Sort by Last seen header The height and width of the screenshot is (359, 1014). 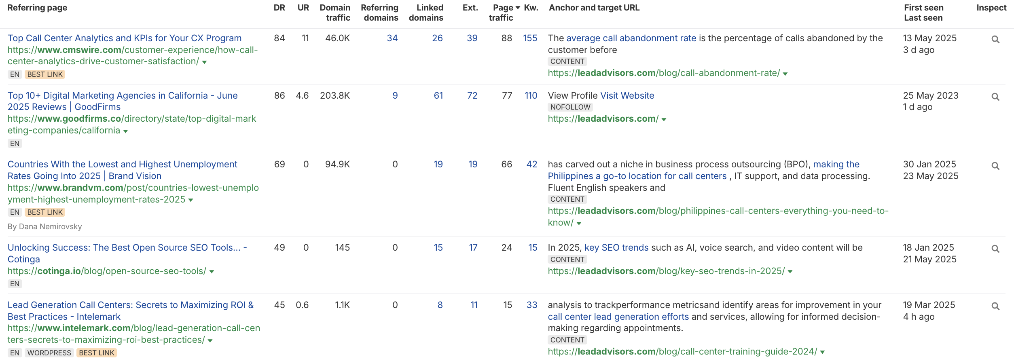[x=923, y=18]
